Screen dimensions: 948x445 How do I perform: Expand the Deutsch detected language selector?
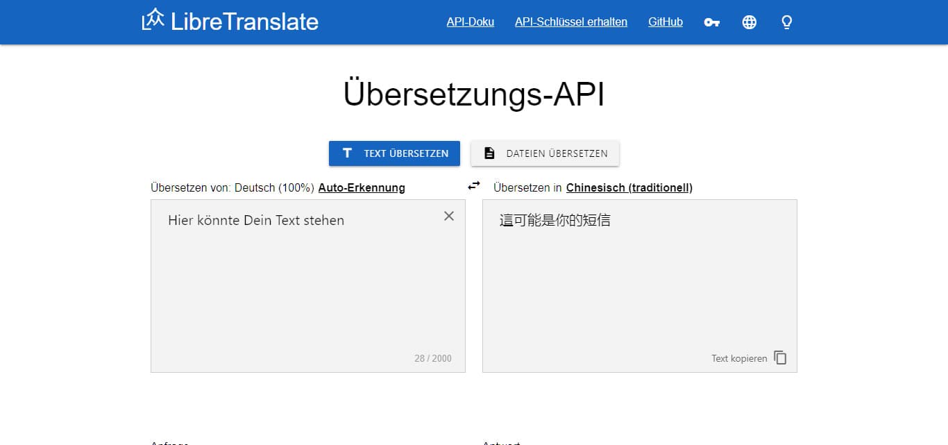coord(274,187)
